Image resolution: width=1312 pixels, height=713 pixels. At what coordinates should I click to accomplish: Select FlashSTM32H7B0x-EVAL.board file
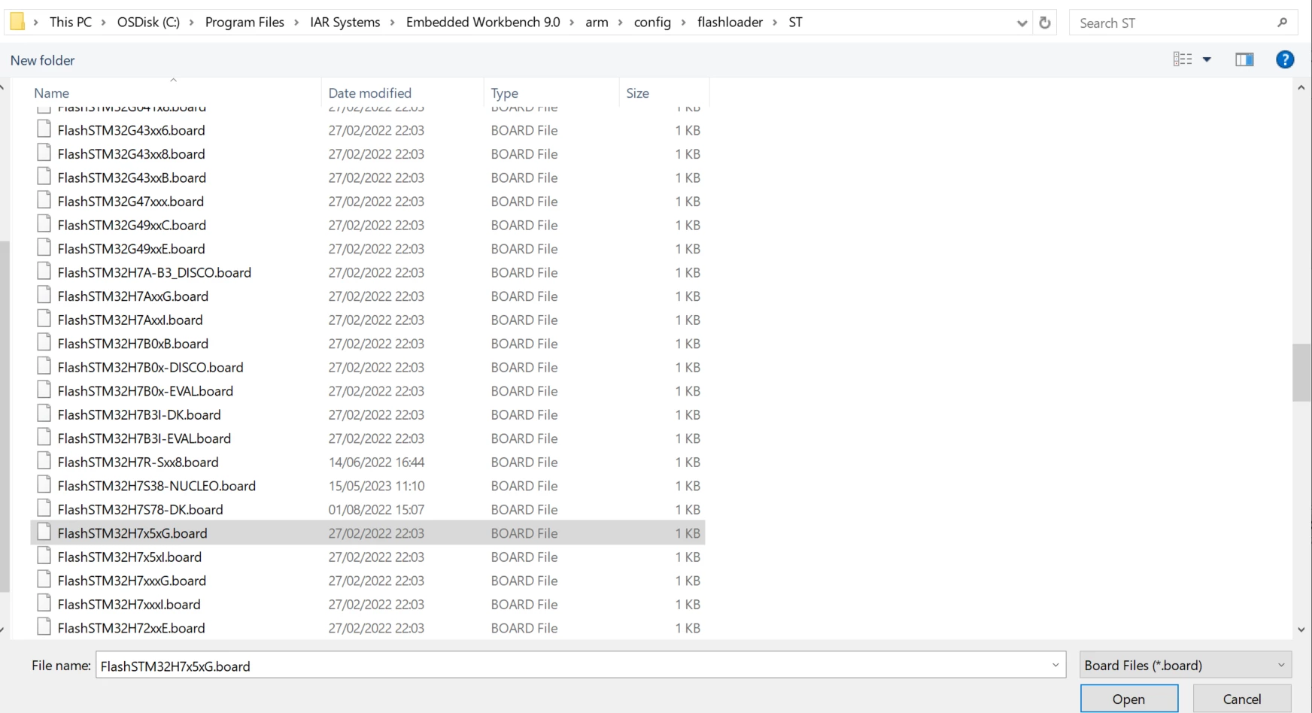click(368, 390)
